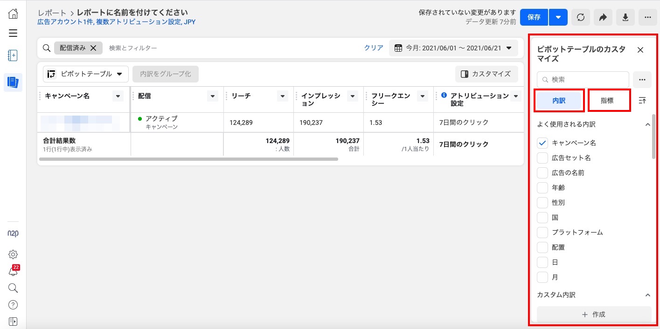660x329 pixels.
Task: Click the calendar icon in date range
Action: tap(398, 48)
